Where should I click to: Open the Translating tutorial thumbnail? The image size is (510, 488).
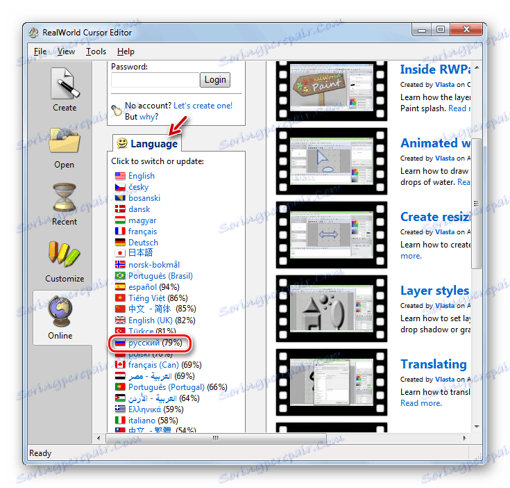332,382
